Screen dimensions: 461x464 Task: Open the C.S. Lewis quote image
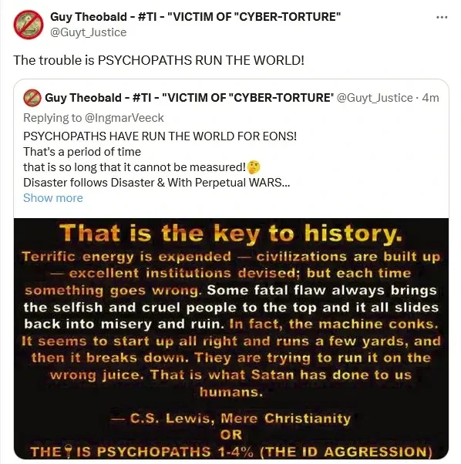tap(231, 339)
